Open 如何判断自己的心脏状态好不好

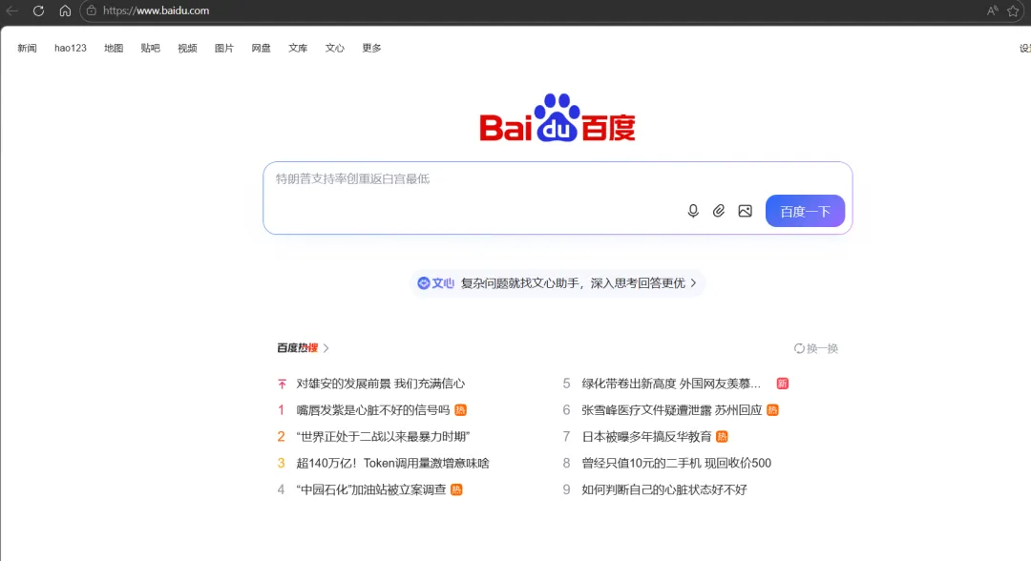click(x=664, y=489)
